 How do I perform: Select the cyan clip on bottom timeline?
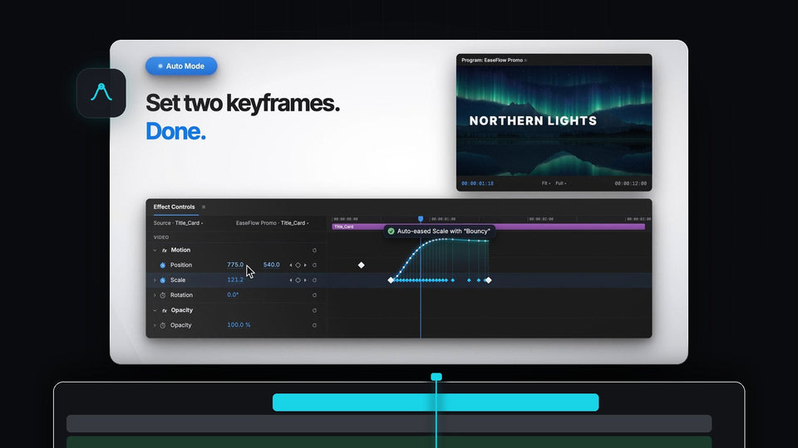click(436, 402)
